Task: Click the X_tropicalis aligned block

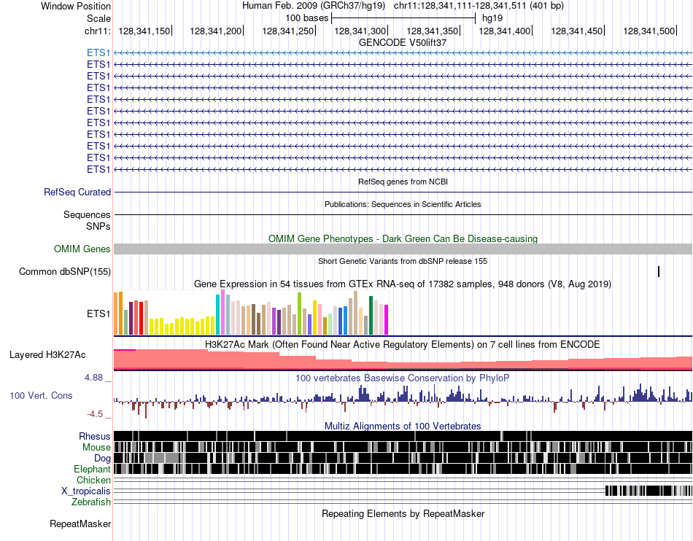Action: click(649, 491)
